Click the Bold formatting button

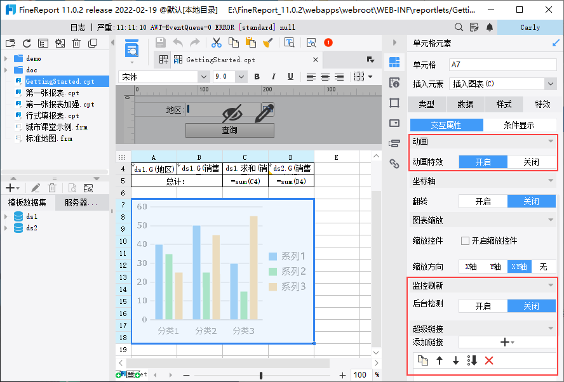point(257,77)
